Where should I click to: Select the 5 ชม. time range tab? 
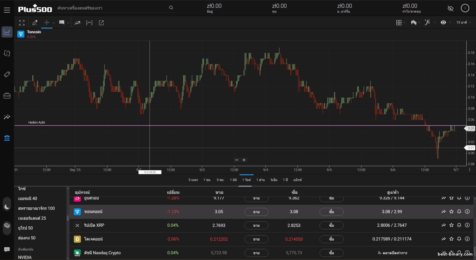point(220,180)
